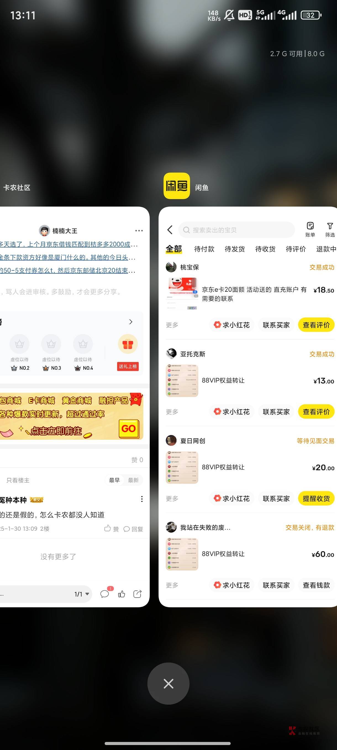
Task: Switch to 最新 sort order
Action: click(x=133, y=480)
